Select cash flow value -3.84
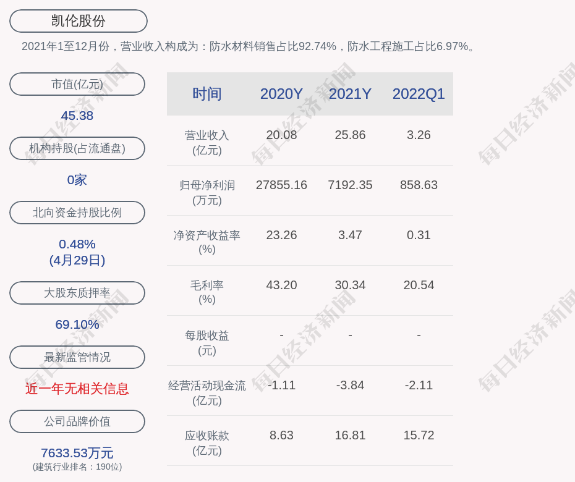Viewport: 575px width, 482px height. [350, 385]
